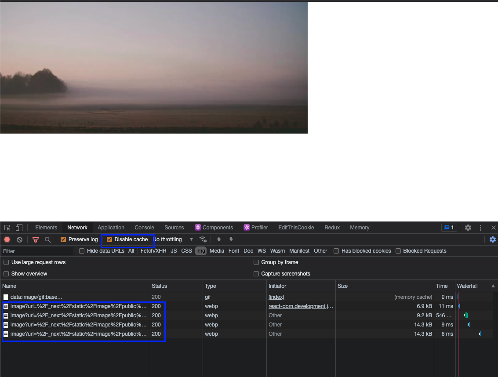Click the Filter text input field

(x=37, y=251)
